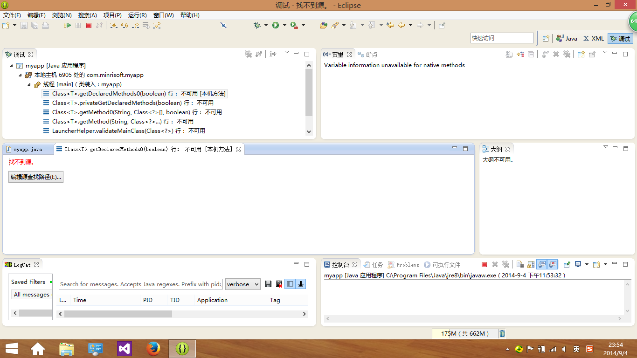This screenshot has width=637, height=358.
Task: Switch to the 断点 breakpoints tab
Action: tap(368, 54)
